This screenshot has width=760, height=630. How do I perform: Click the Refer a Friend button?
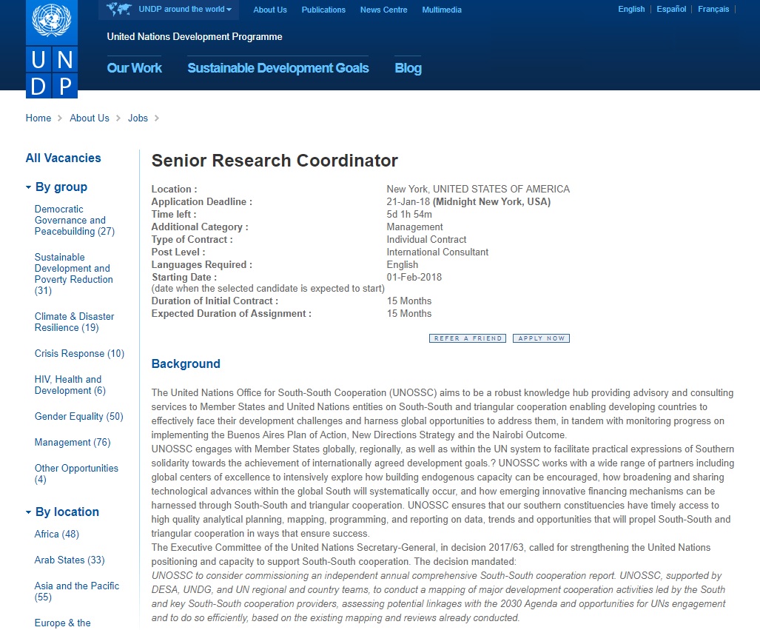(x=468, y=338)
